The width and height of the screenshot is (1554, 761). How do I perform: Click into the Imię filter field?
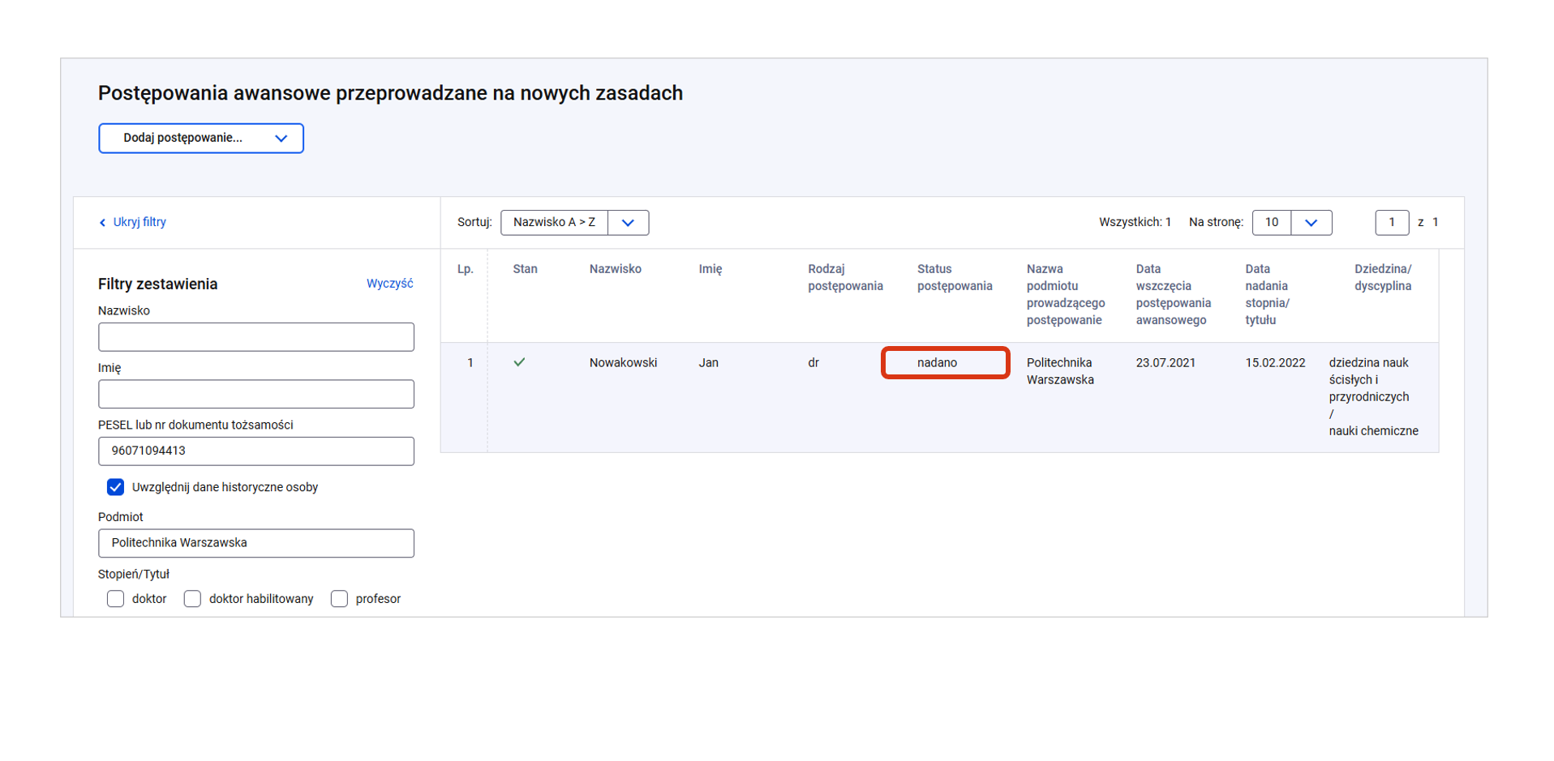(256, 395)
